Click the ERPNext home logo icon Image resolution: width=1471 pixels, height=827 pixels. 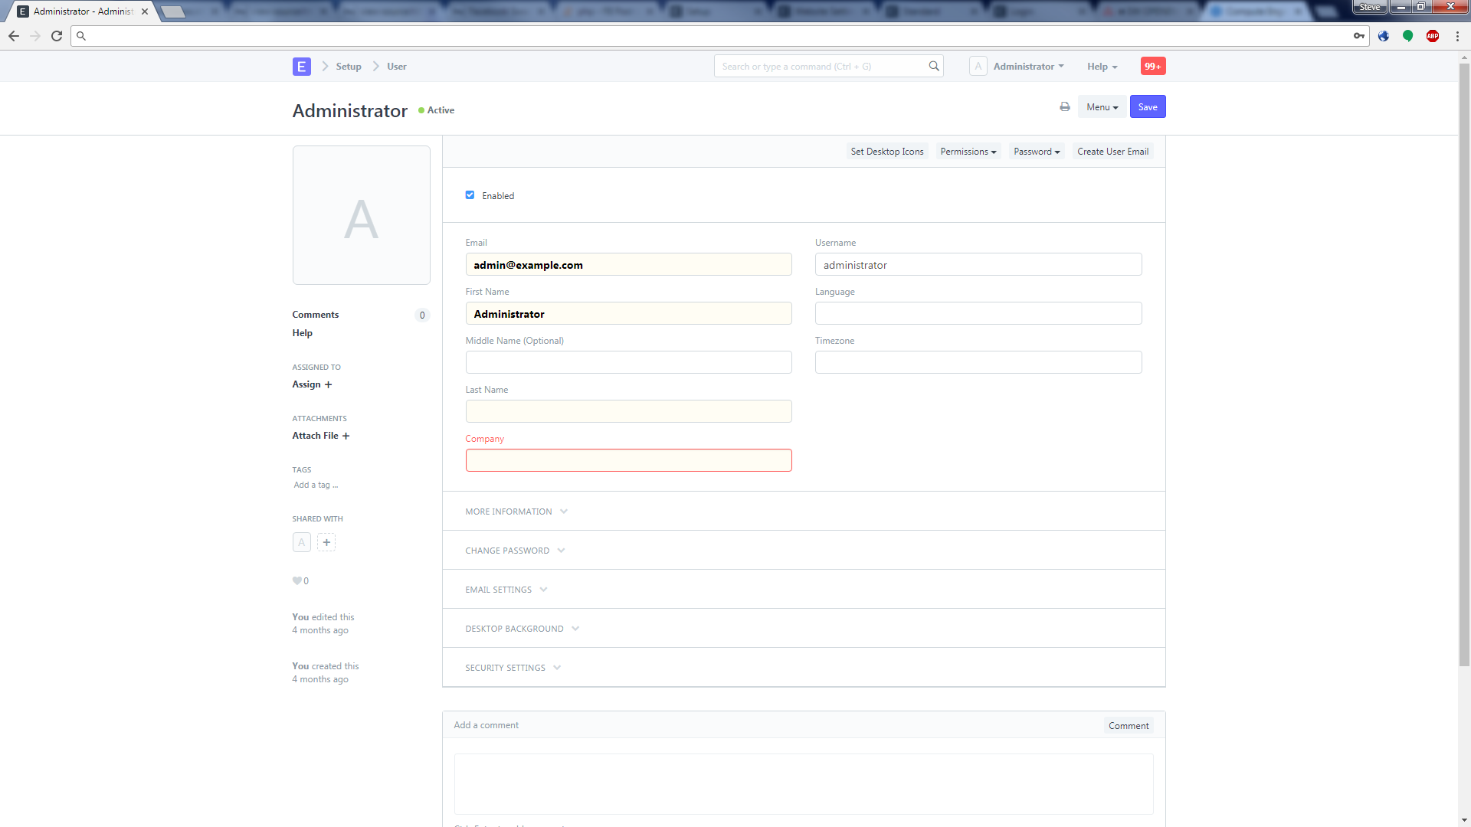tap(301, 67)
